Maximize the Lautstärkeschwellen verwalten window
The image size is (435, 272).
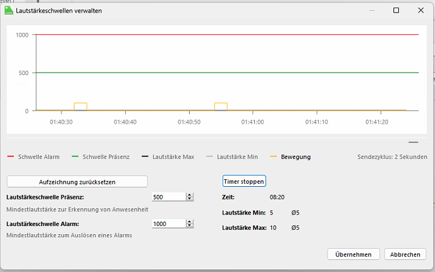click(x=396, y=11)
